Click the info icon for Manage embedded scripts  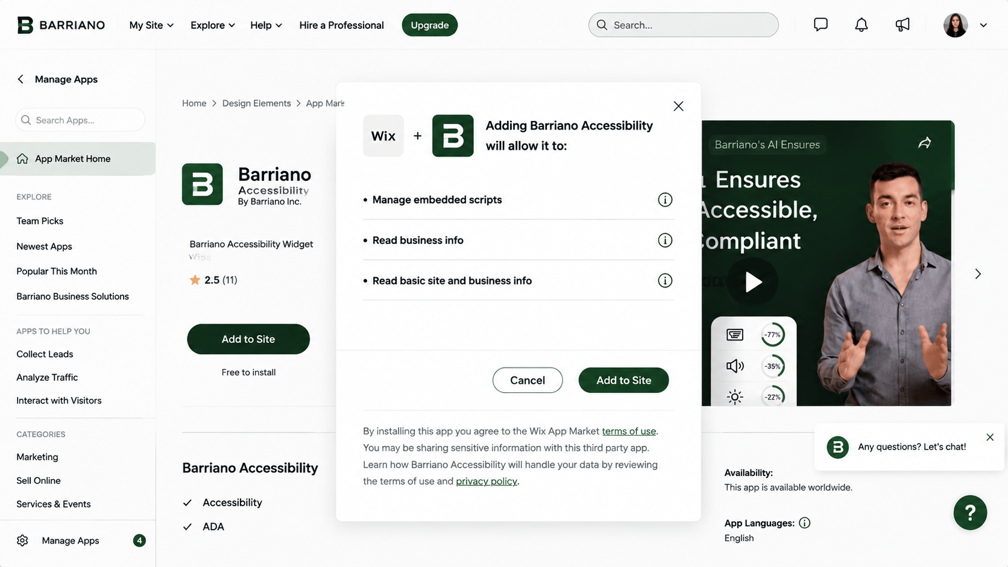[665, 199]
